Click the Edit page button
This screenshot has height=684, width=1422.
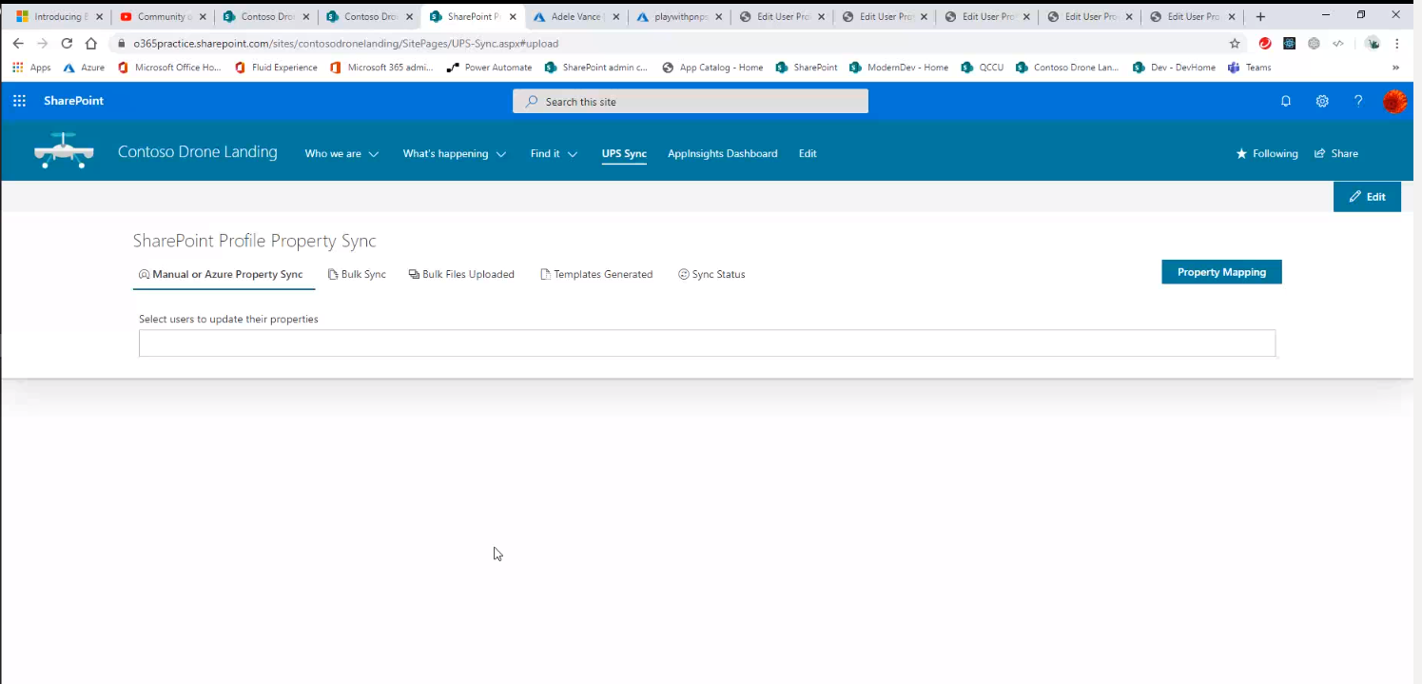[x=1367, y=196]
